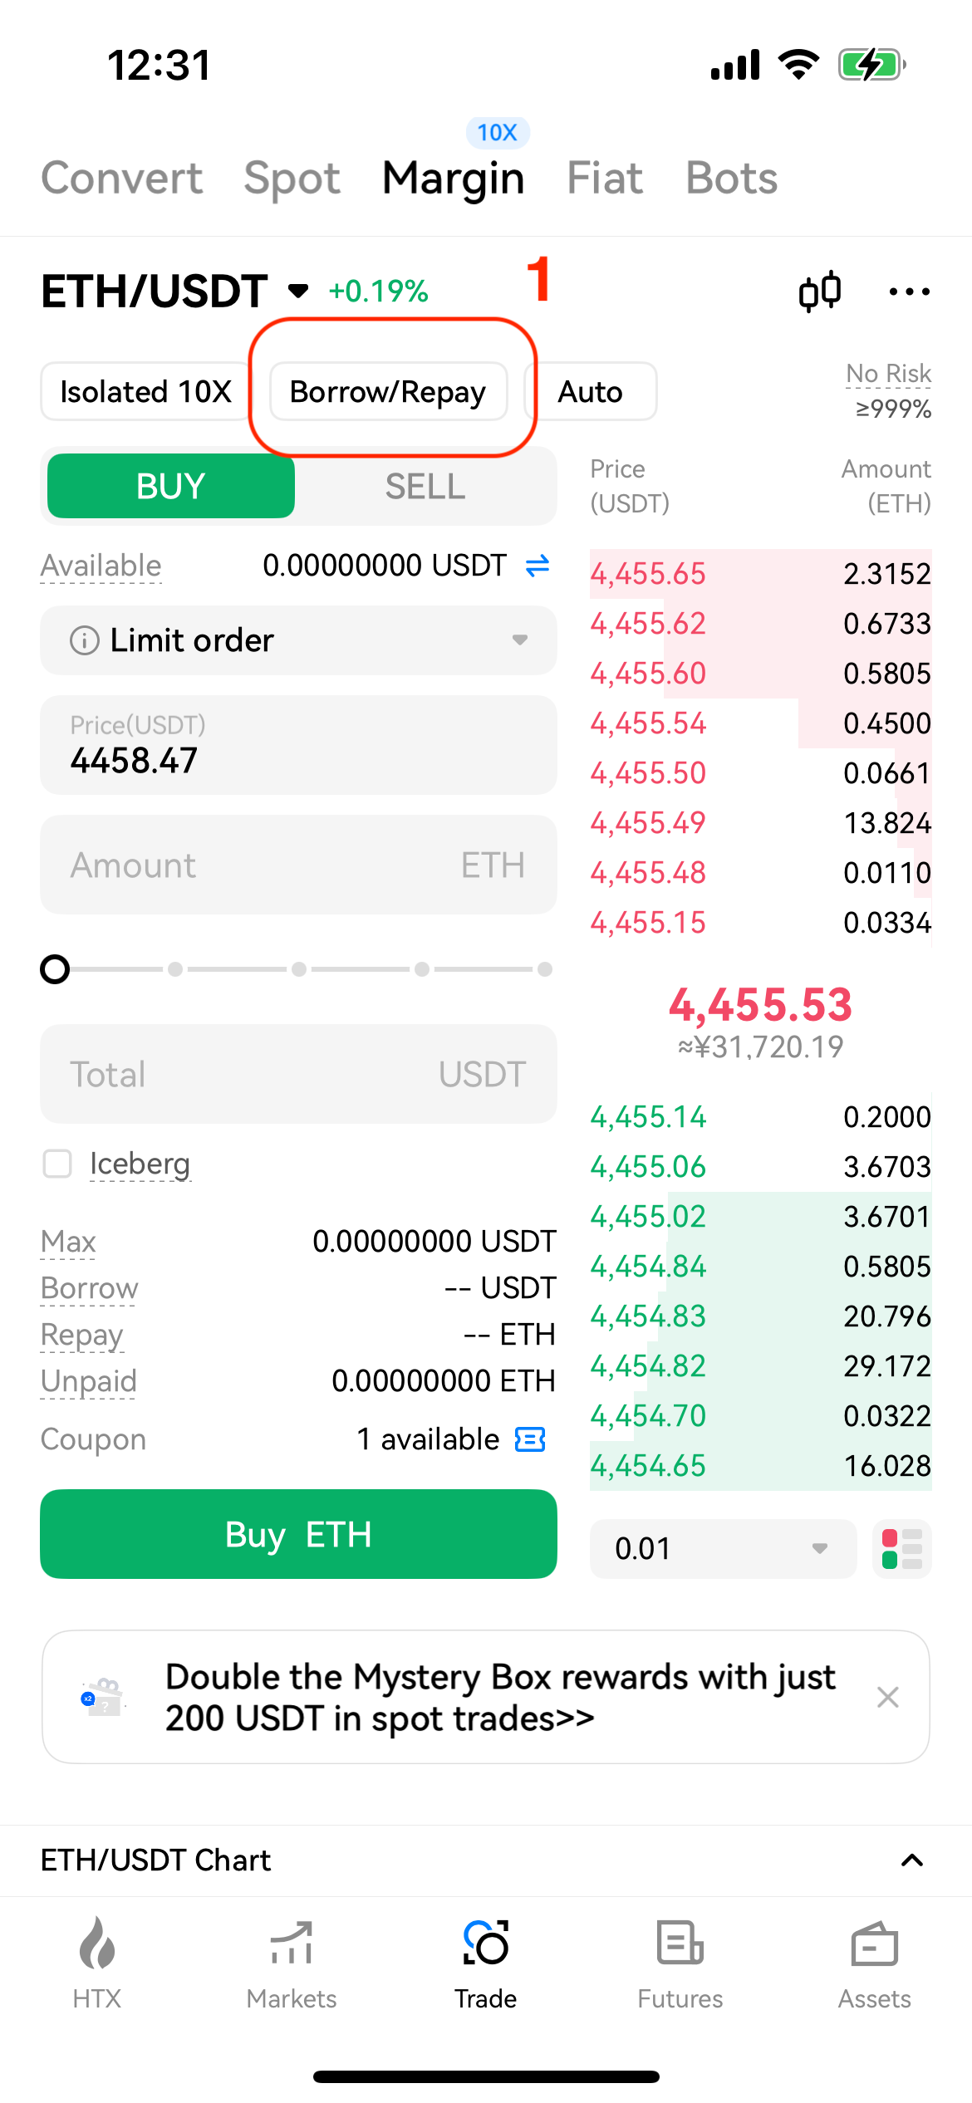Switch to the Convert tab
Viewport: 972px width, 2103px height.
[122, 179]
